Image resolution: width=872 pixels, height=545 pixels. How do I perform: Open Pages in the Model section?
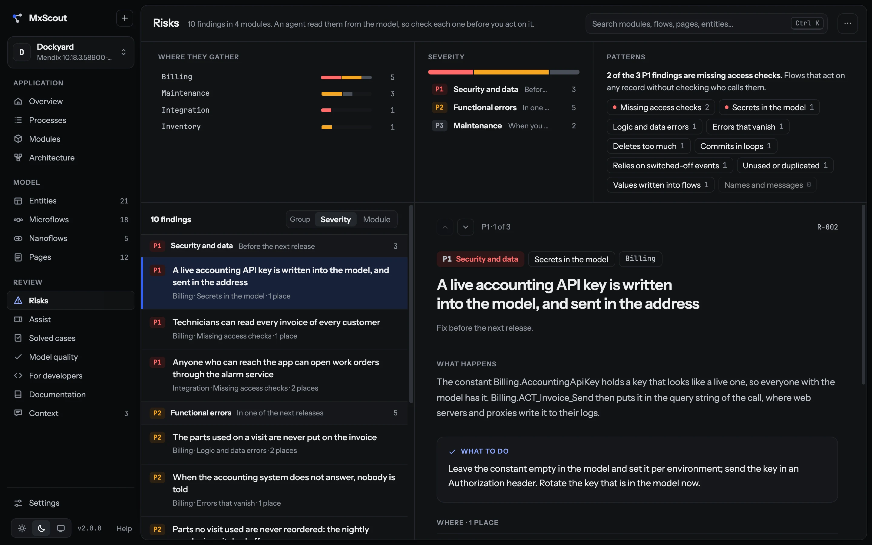[71, 257]
